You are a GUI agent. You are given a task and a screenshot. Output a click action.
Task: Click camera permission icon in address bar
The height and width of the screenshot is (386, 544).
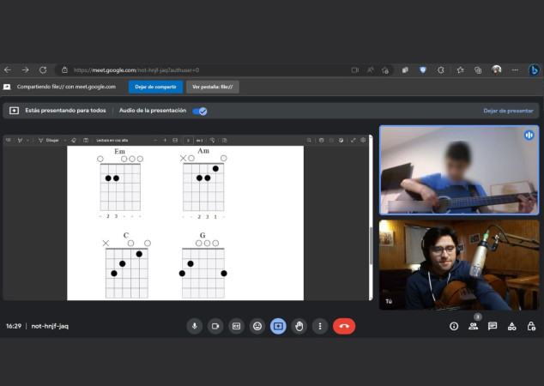(354, 70)
